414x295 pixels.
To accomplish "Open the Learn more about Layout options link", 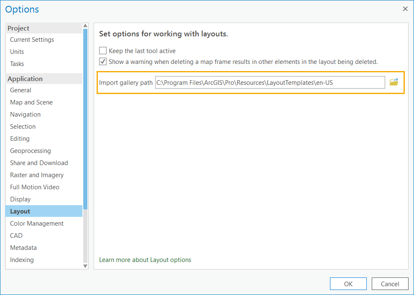I will (x=145, y=259).
